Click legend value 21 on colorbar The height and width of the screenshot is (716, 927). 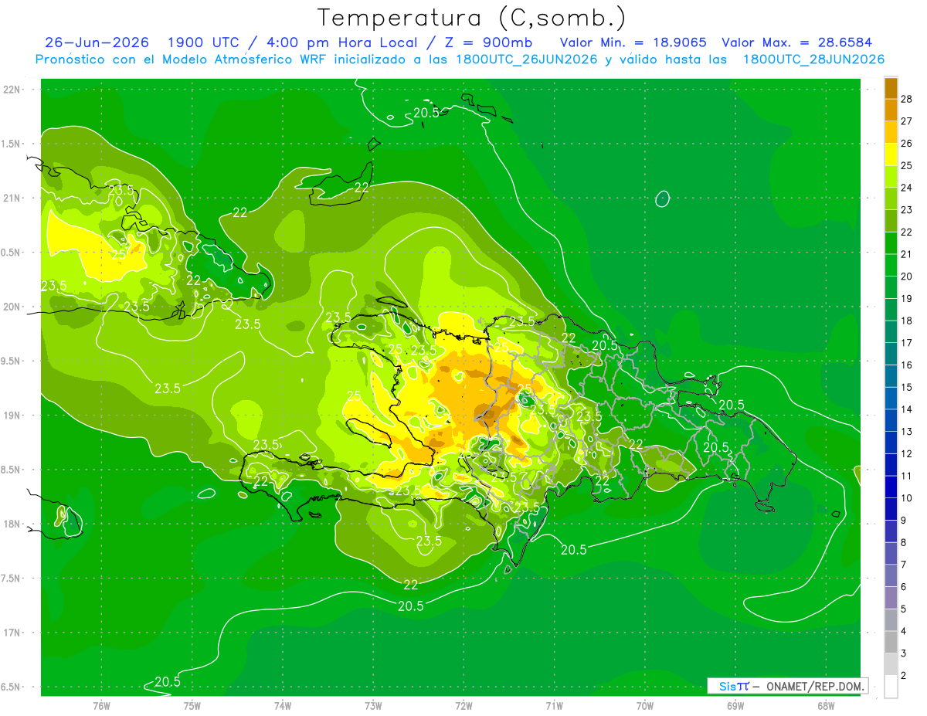[x=906, y=254]
